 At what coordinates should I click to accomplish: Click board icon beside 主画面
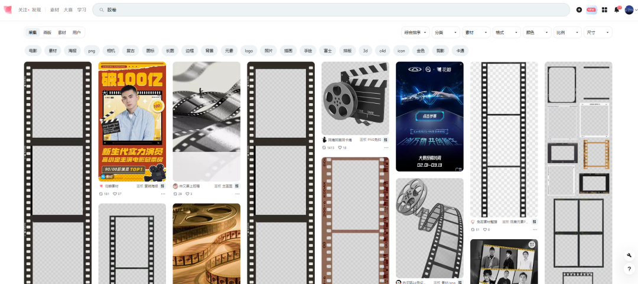[237, 186]
